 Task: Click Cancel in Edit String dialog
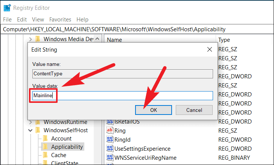[x=194, y=110]
